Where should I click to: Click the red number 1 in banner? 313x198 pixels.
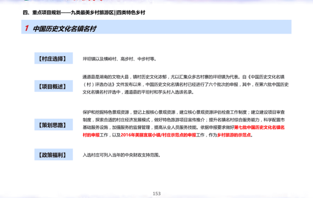coord(27,28)
